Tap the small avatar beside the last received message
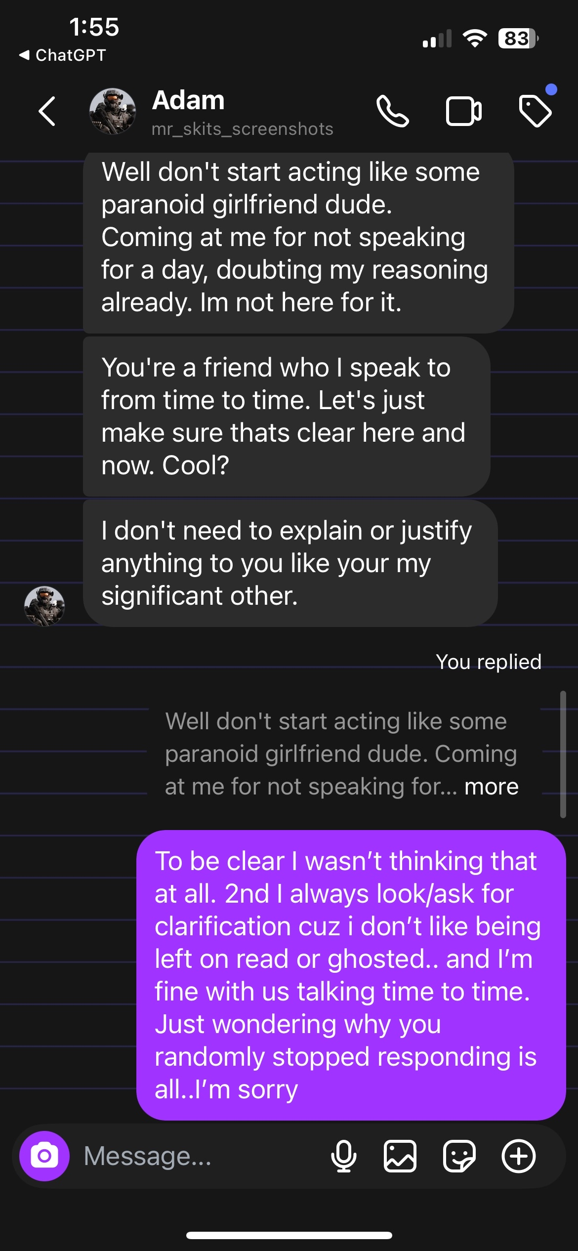 click(x=44, y=606)
